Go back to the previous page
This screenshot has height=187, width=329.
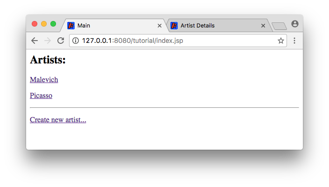coord(35,41)
